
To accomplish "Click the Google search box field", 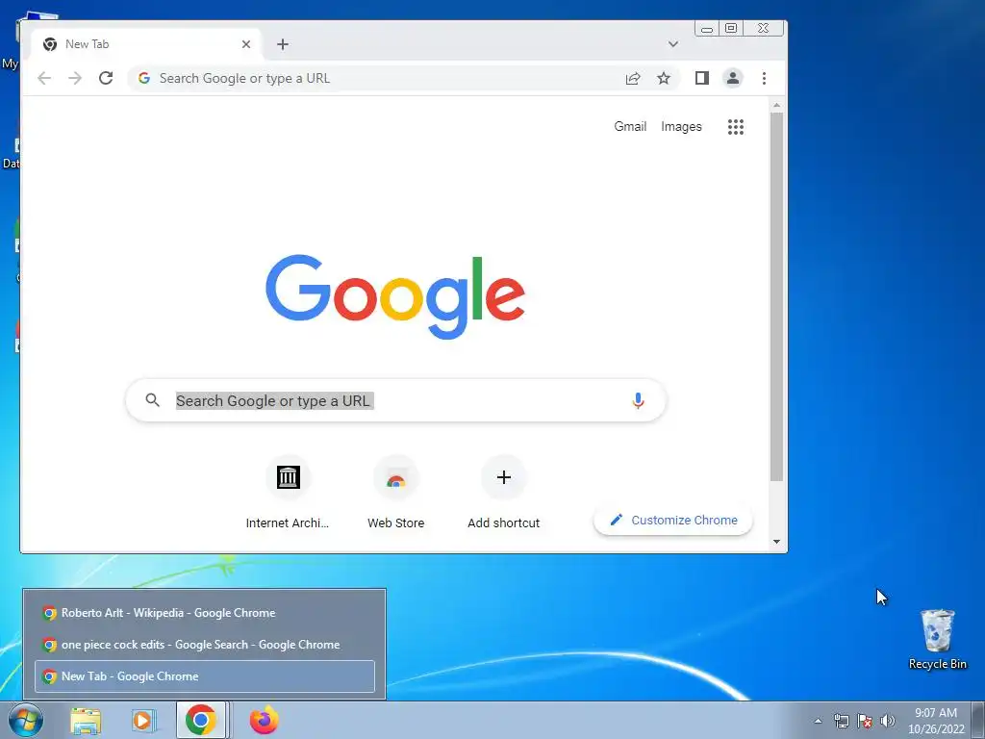I will 395,400.
